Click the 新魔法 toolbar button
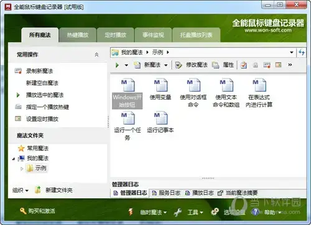 click(147, 65)
